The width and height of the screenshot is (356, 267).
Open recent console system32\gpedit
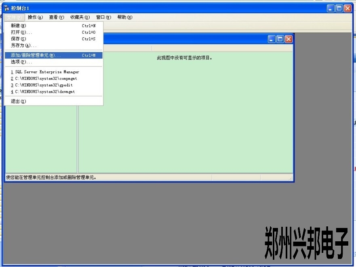[42, 85]
